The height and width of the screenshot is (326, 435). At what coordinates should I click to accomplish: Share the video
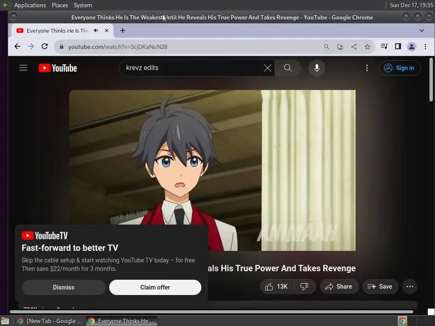click(339, 287)
